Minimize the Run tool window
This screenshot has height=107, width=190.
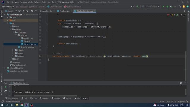click(x=185, y=83)
